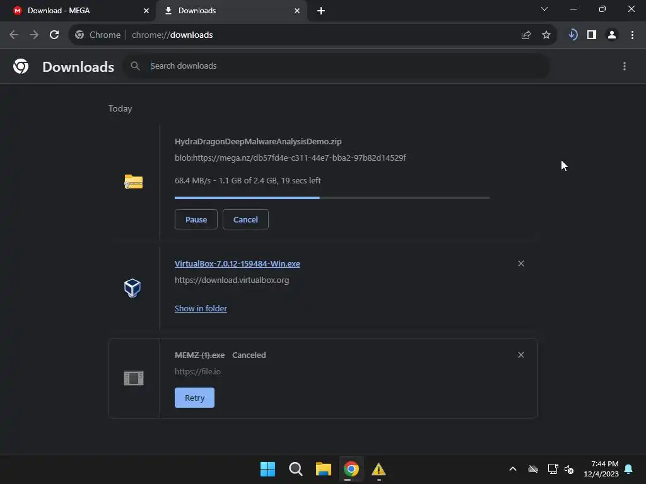Focus the Search downloads field
The height and width of the screenshot is (484, 646).
336,66
